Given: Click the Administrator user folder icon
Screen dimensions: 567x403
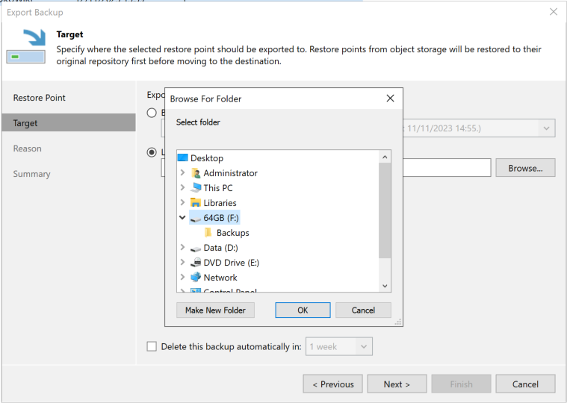Looking at the screenshot, I should 196,173.
